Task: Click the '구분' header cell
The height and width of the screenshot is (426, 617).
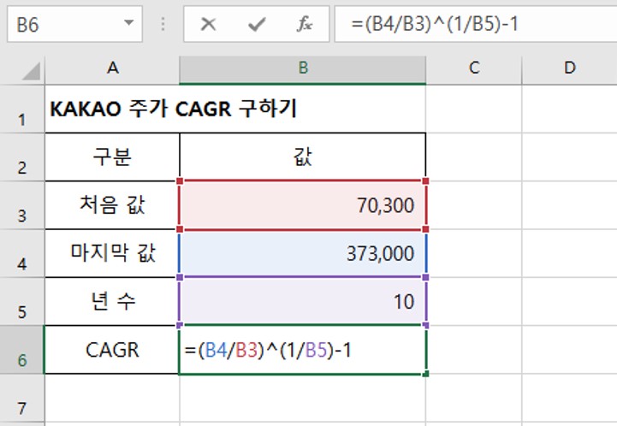Action: point(112,157)
